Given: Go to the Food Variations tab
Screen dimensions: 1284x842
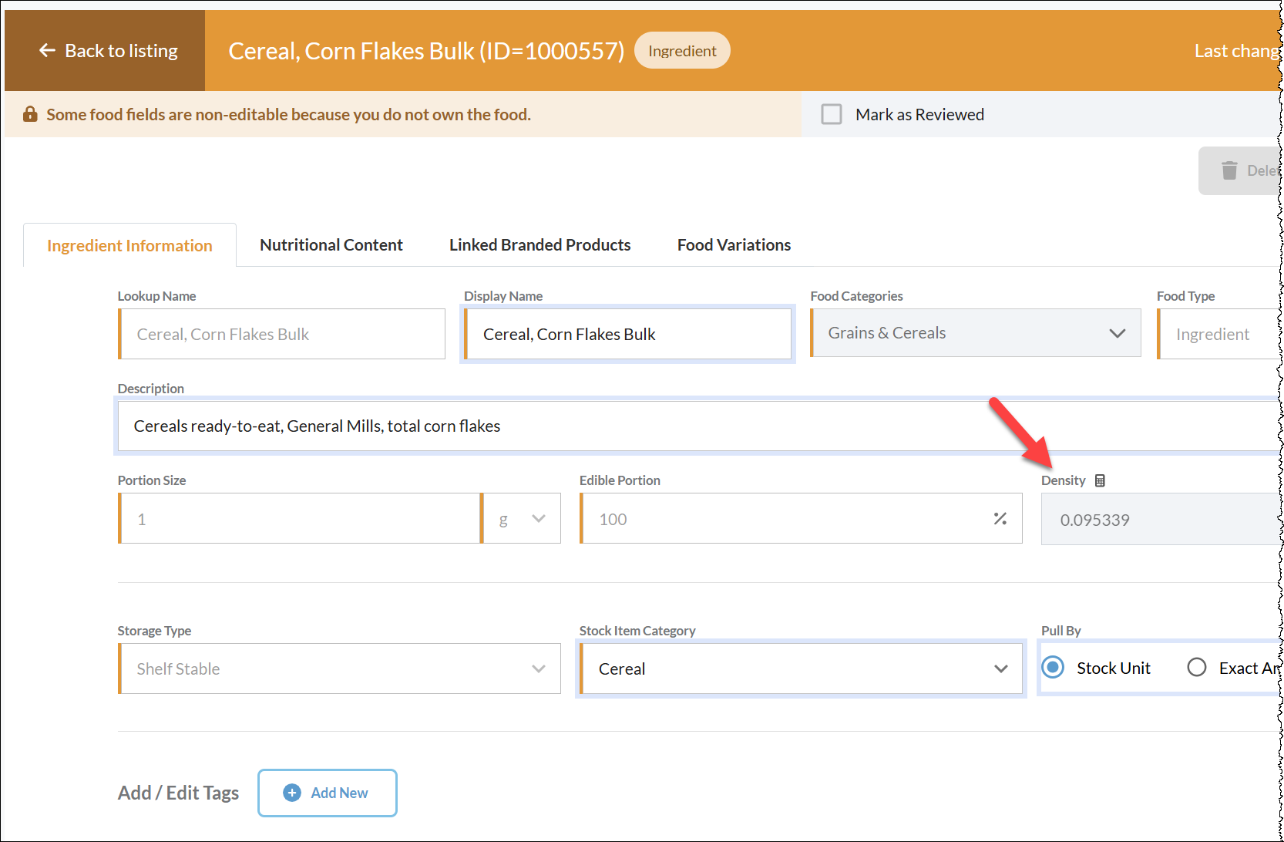Looking at the screenshot, I should (734, 245).
